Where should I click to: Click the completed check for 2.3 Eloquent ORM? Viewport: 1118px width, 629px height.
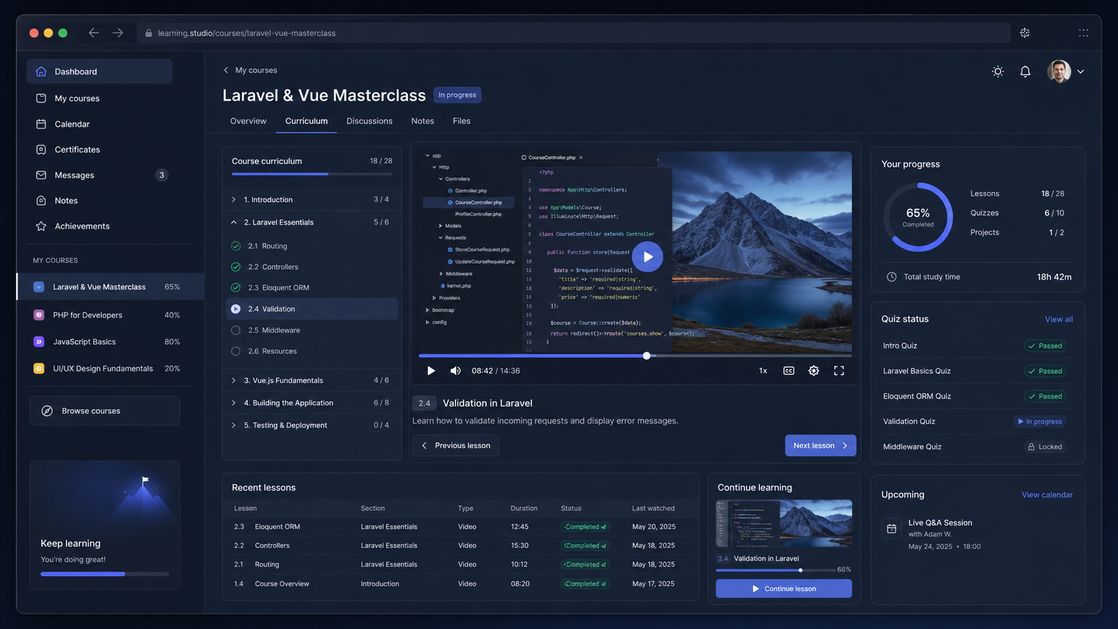(x=235, y=287)
